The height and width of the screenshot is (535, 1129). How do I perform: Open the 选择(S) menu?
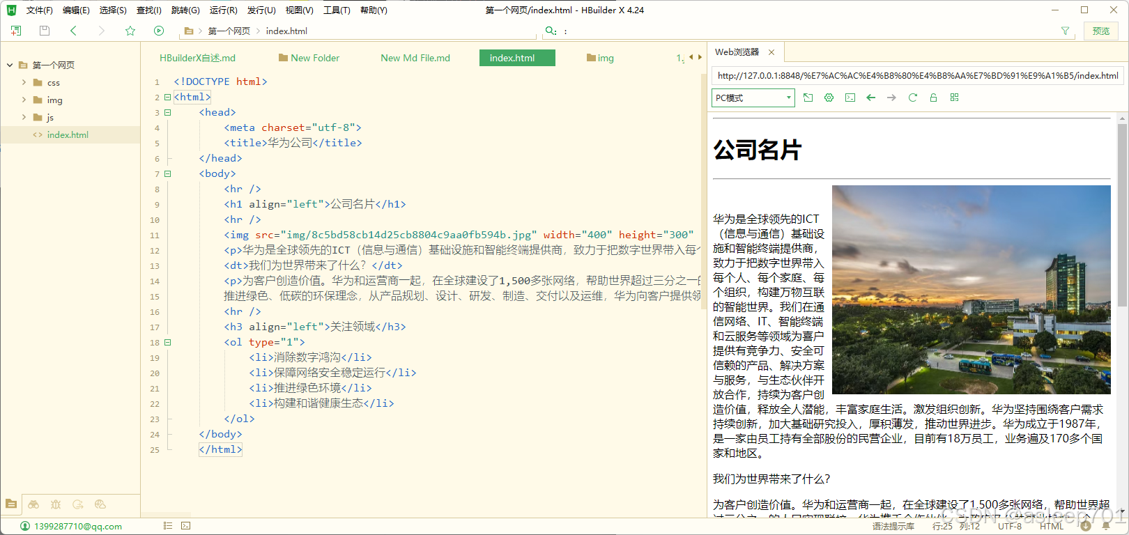[113, 10]
